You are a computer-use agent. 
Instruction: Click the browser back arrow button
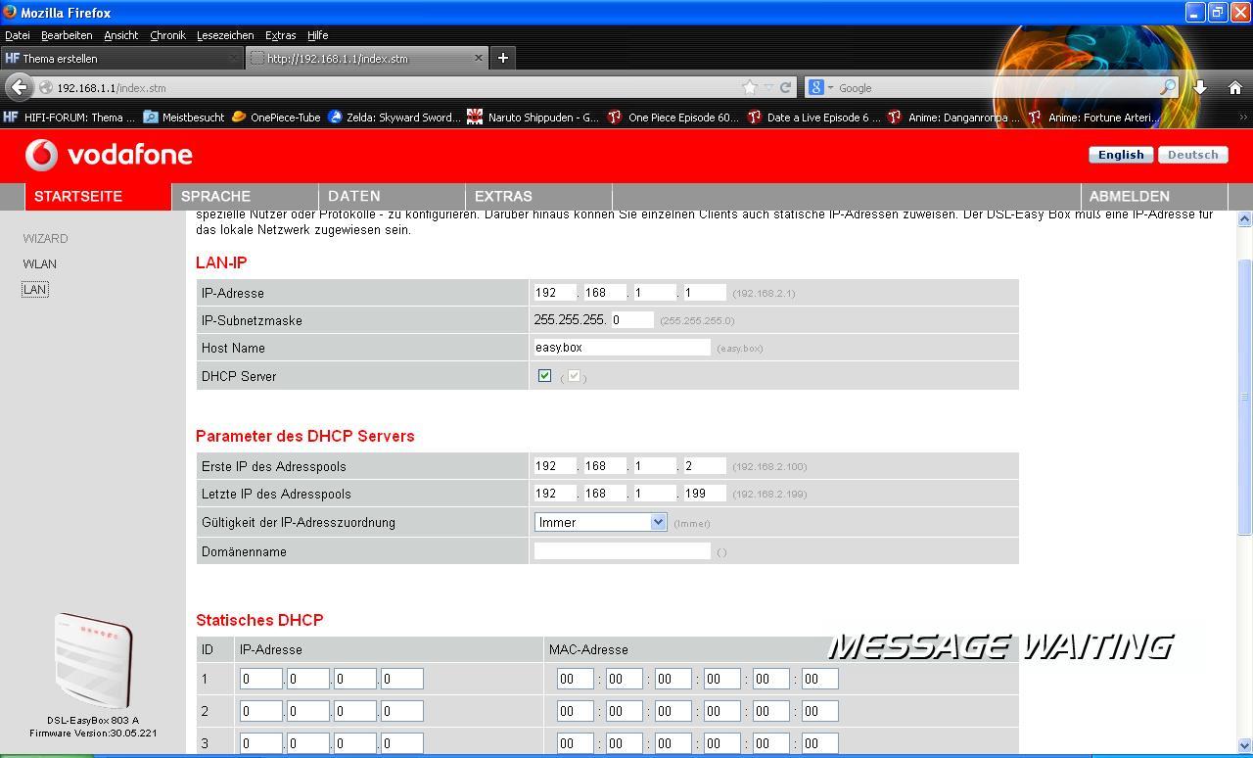pos(19,87)
